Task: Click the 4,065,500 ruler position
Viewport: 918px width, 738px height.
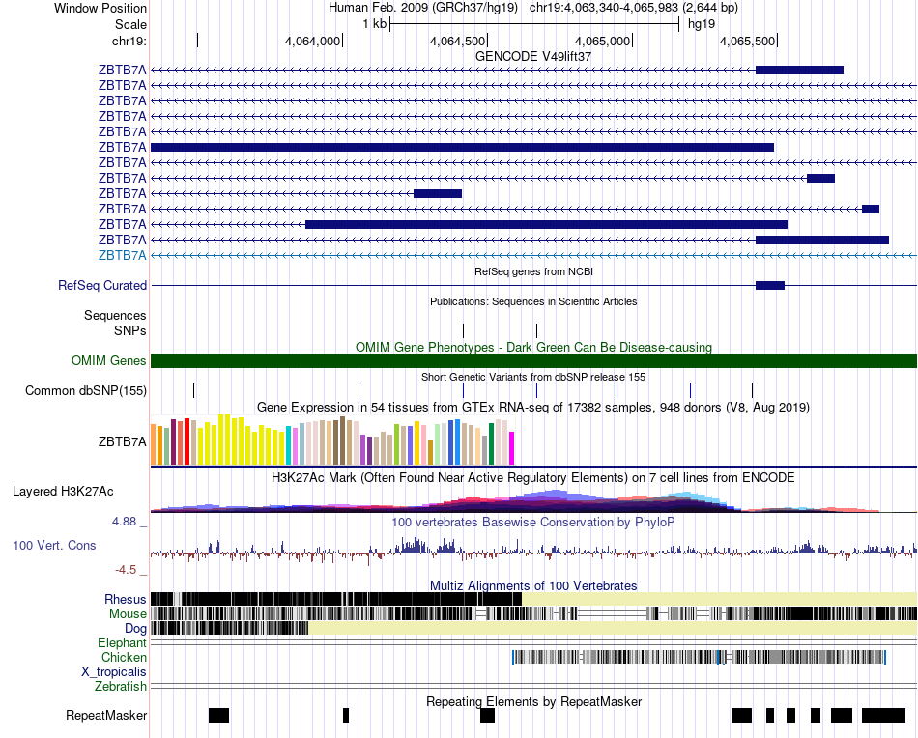Action: coord(748,41)
